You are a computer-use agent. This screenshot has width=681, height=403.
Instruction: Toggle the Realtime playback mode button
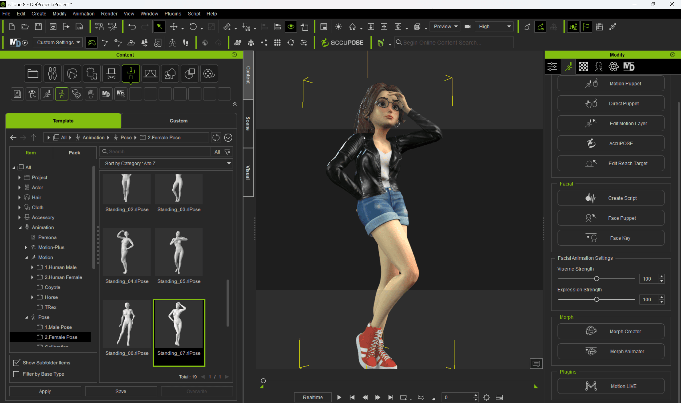point(313,397)
